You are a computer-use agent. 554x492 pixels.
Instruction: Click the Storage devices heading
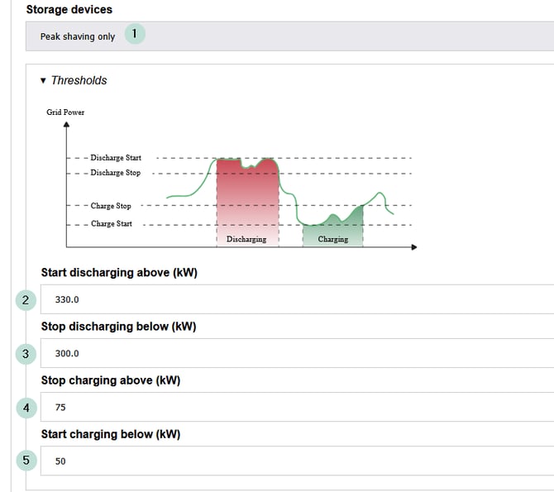pyautogui.click(x=69, y=10)
